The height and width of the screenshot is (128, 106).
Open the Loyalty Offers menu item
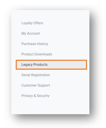[x=32, y=23]
